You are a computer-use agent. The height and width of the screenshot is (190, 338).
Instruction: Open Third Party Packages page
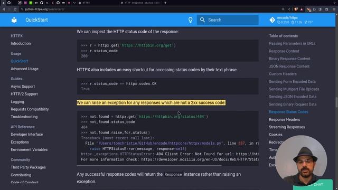(28, 167)
